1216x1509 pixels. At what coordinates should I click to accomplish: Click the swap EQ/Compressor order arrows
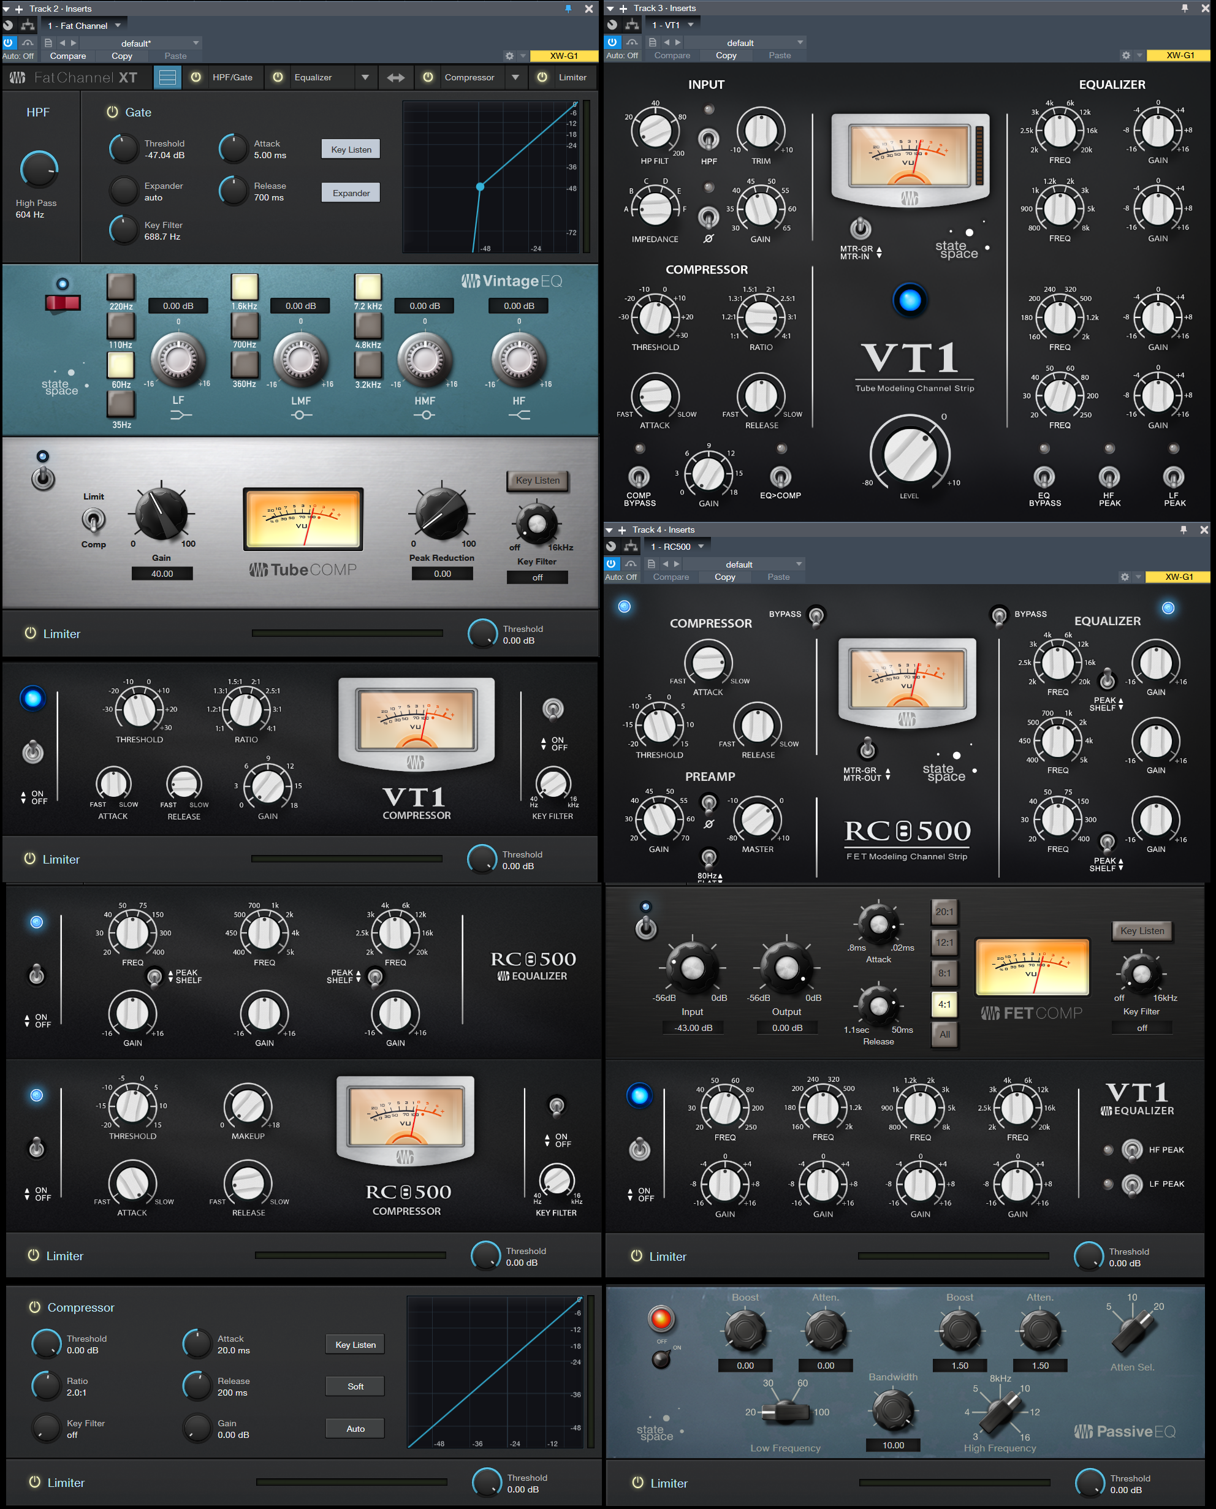(x=396, y=77)
